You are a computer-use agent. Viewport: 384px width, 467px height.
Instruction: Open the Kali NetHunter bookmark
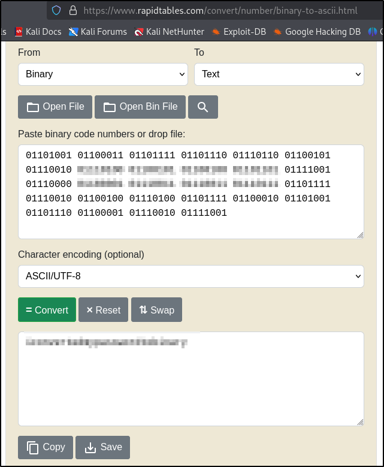click(x=170, y=32)
